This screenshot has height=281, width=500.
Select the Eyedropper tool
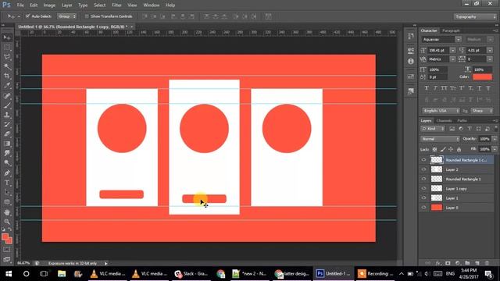coord(7,85)
